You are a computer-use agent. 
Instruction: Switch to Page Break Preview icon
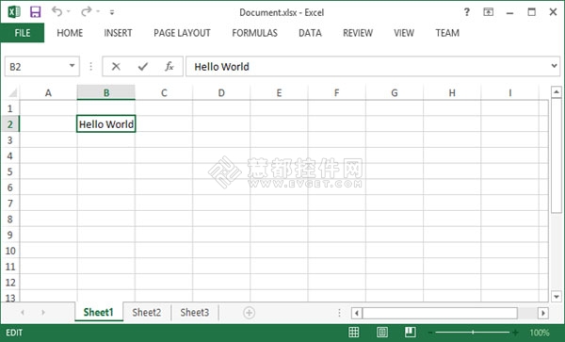coord(410,333)
